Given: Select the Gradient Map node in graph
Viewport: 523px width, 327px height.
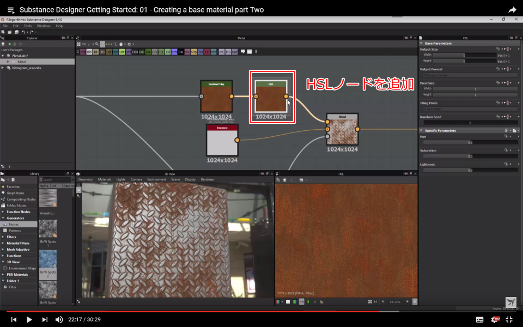Looking at the screenshot, I should click(x=216, y=96).
